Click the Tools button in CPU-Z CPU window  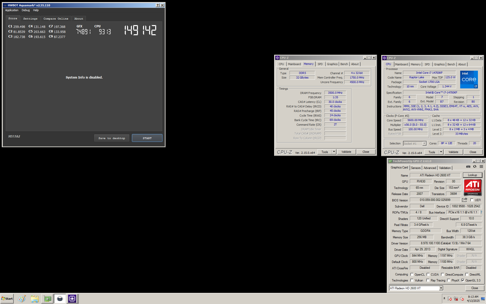click(x=432, y=152)
